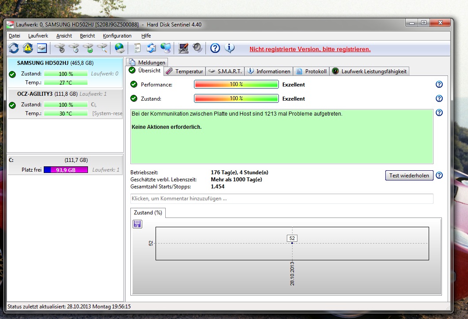Viewport: 468px width, 319px height.
Task: Click the refresh icon in the toolbar
Action: pyautogui.click(x=14, y=48)
